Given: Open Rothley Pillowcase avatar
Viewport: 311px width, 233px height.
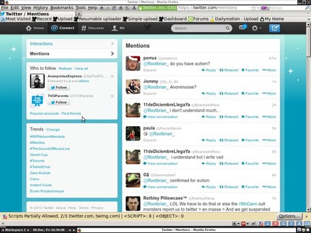Looking at the screenshot, I should point(133,203).
